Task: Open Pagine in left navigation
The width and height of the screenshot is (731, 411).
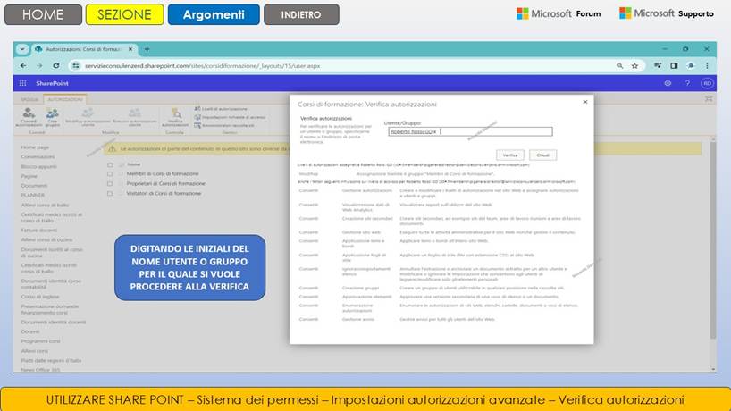Action: point(29,176)
